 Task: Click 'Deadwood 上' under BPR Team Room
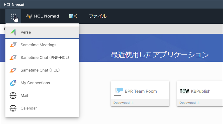click(124, 103)
